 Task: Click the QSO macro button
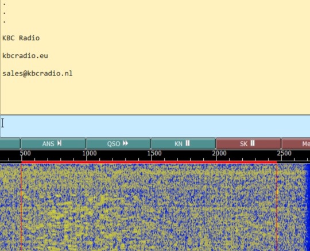[x=118, y=143]
